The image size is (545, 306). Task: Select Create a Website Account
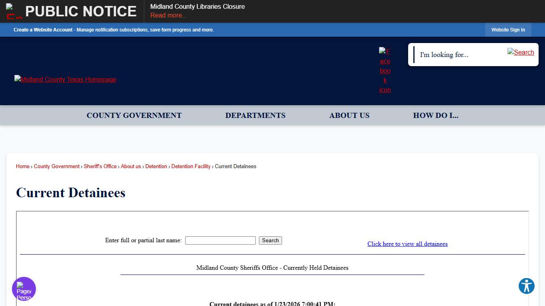43,29
